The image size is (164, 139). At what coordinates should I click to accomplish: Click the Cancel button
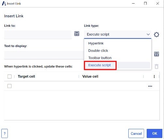click(x=136, y=133)
